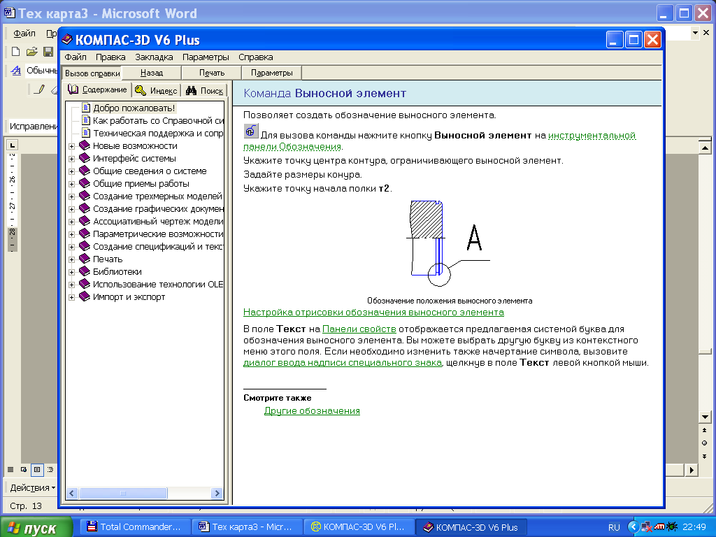This screenshot has width=716, height=537.
Task: Switch to the Индекс tab
Action: tap(157, 90)
